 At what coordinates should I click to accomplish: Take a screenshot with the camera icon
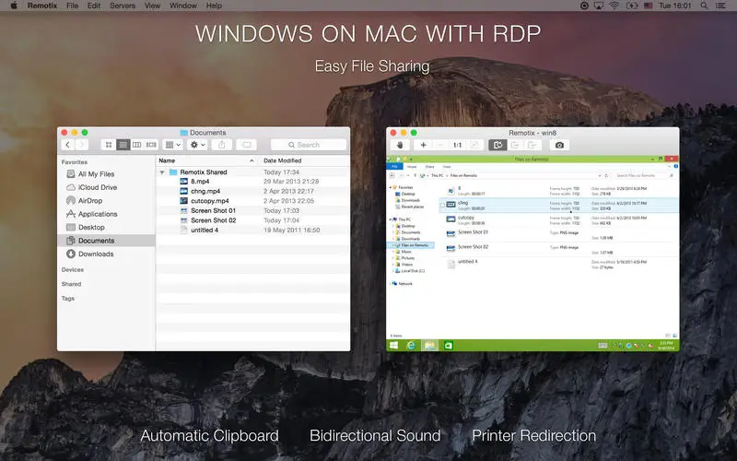point(559,145)
